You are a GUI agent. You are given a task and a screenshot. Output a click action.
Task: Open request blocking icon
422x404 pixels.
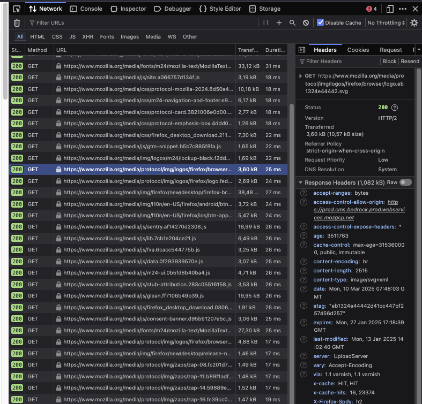pos(306,23)
